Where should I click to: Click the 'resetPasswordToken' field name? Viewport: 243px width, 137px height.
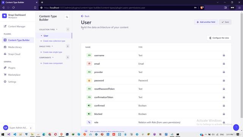104,89
